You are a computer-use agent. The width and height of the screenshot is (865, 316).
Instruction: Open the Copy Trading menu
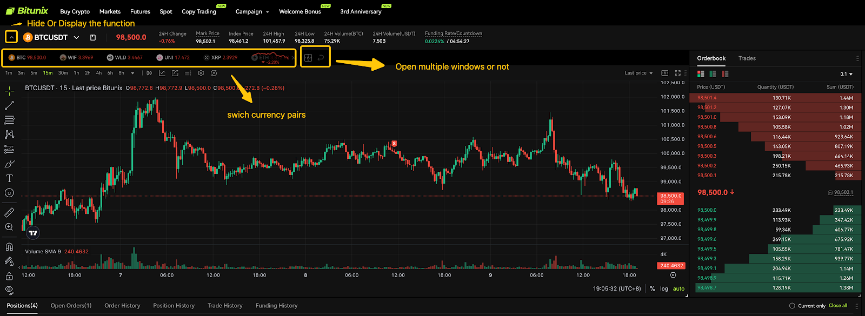pyautogui.click(x=199, y=11)
